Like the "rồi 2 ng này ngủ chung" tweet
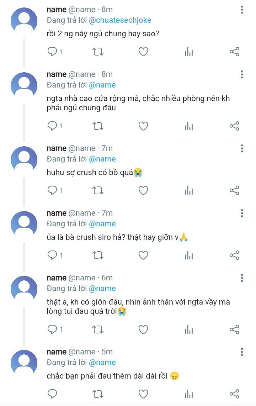Viewport: 256px width, 406px height. click(143, 52)
